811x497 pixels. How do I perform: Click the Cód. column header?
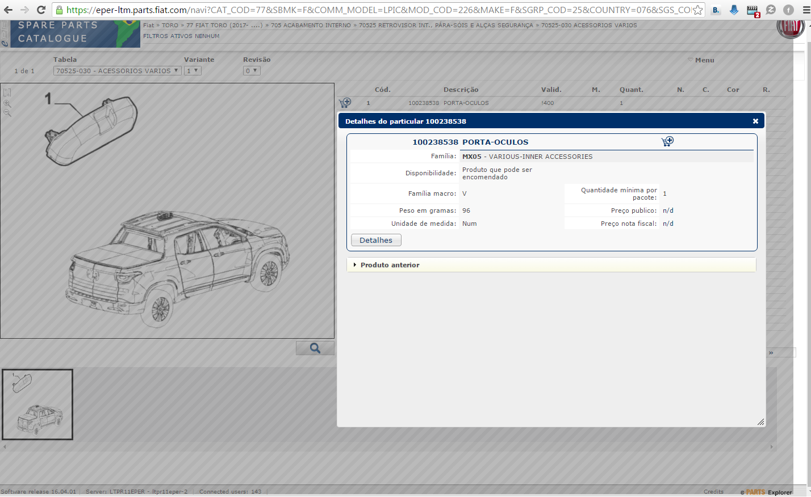point(382,90)
